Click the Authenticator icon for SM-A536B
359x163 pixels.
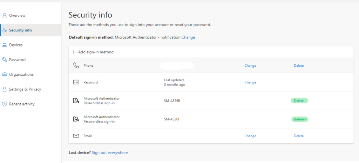pyautogui.click(x=76, y=101)
